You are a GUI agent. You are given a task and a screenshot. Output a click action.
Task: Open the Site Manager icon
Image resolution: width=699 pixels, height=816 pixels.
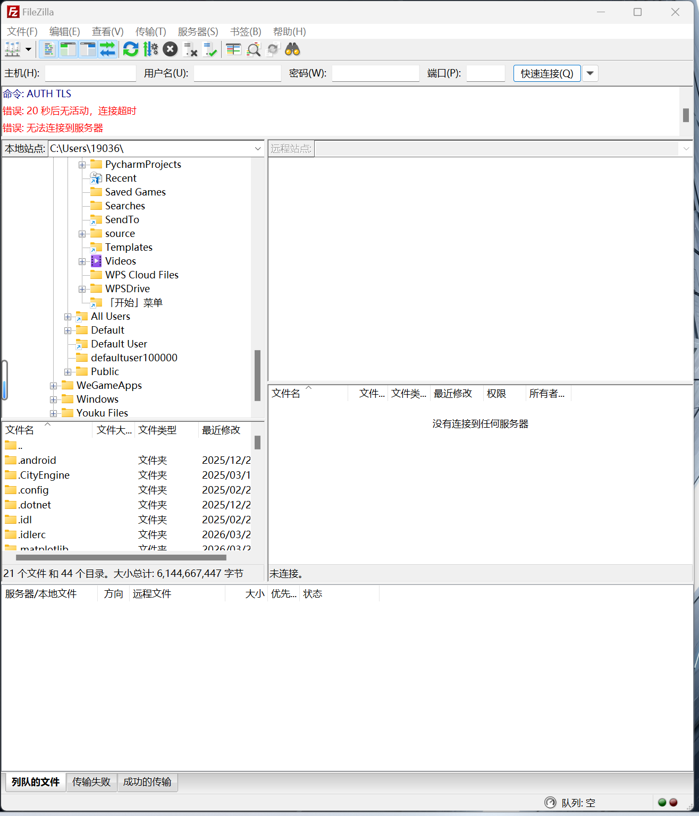point(13,49)
